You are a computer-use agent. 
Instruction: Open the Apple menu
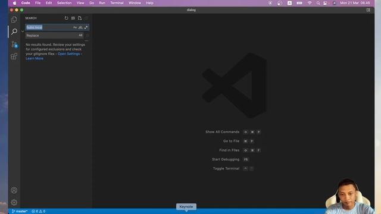[14, 3]
